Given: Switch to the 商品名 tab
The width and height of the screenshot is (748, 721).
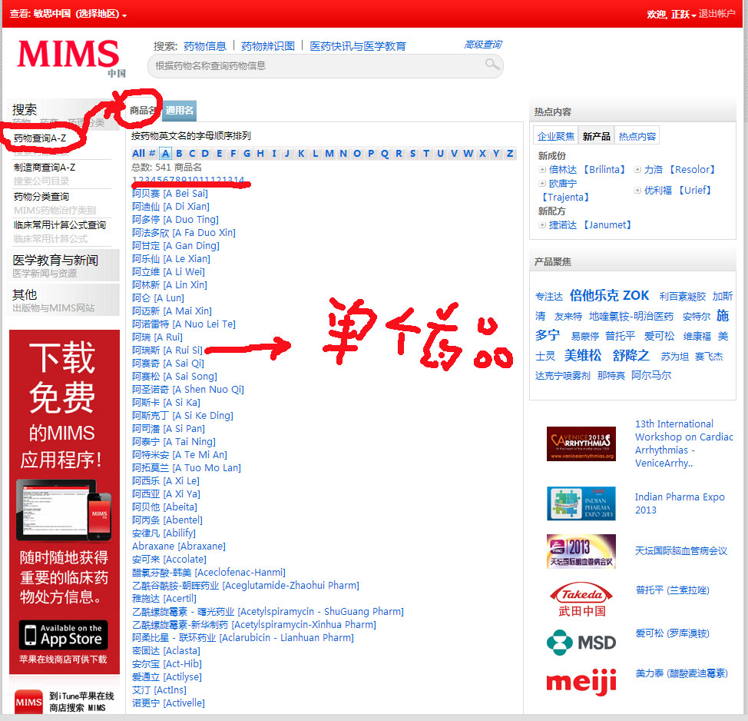Looking at the screenshot, I should pos(143,111).
